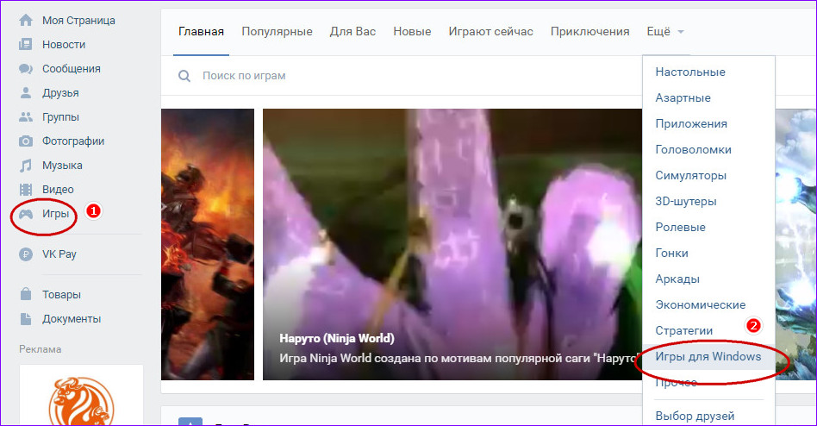Open VK Pay
This screenshot has height=426, width=817.
[x=59, y=254]
